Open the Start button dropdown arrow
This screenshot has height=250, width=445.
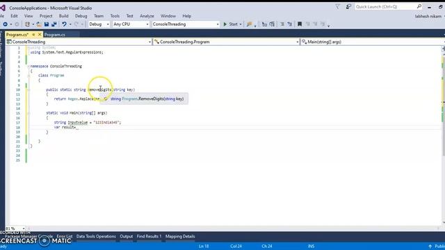click(241, 24)
